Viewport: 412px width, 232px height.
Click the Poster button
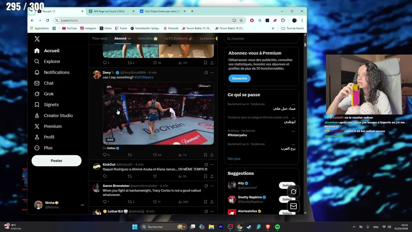[56, 161]
